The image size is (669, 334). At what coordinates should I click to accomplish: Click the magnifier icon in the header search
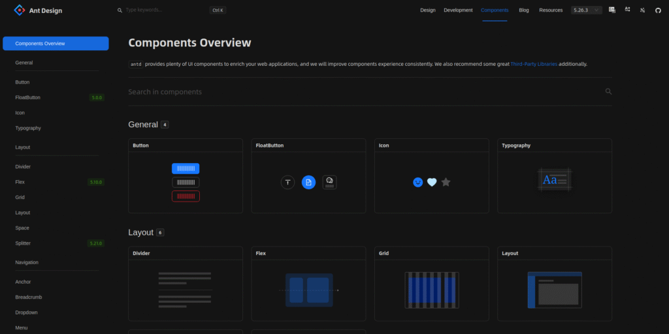point(120,10)
